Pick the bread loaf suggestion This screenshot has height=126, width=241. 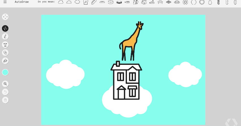coord(102,2)
